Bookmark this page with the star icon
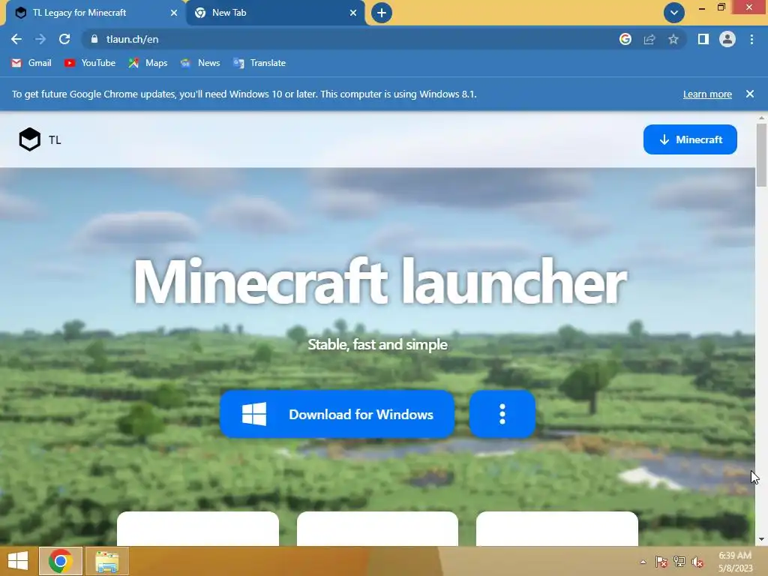768x576 pixels. 673,39
